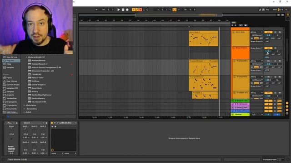Toggle computer MIDI keyboard icon

coord(263,10)
